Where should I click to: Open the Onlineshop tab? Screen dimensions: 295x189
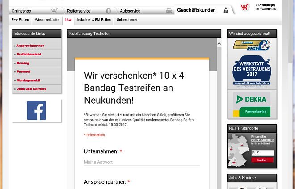click(x=21, y=11)
